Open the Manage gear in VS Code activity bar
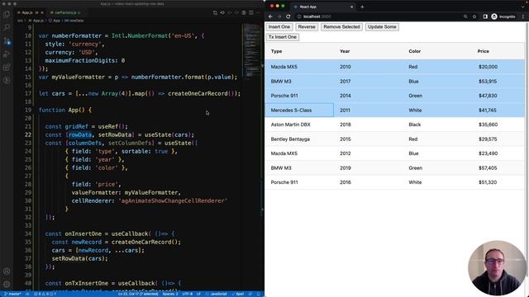The height and width of the screenshot is (297, 529). coord(7,285)
